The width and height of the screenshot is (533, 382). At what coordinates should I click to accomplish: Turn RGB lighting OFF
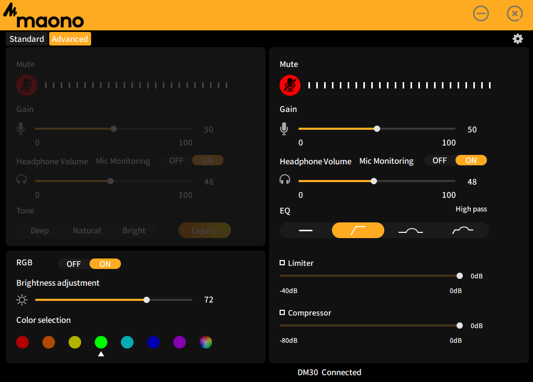tap(74, 264)
